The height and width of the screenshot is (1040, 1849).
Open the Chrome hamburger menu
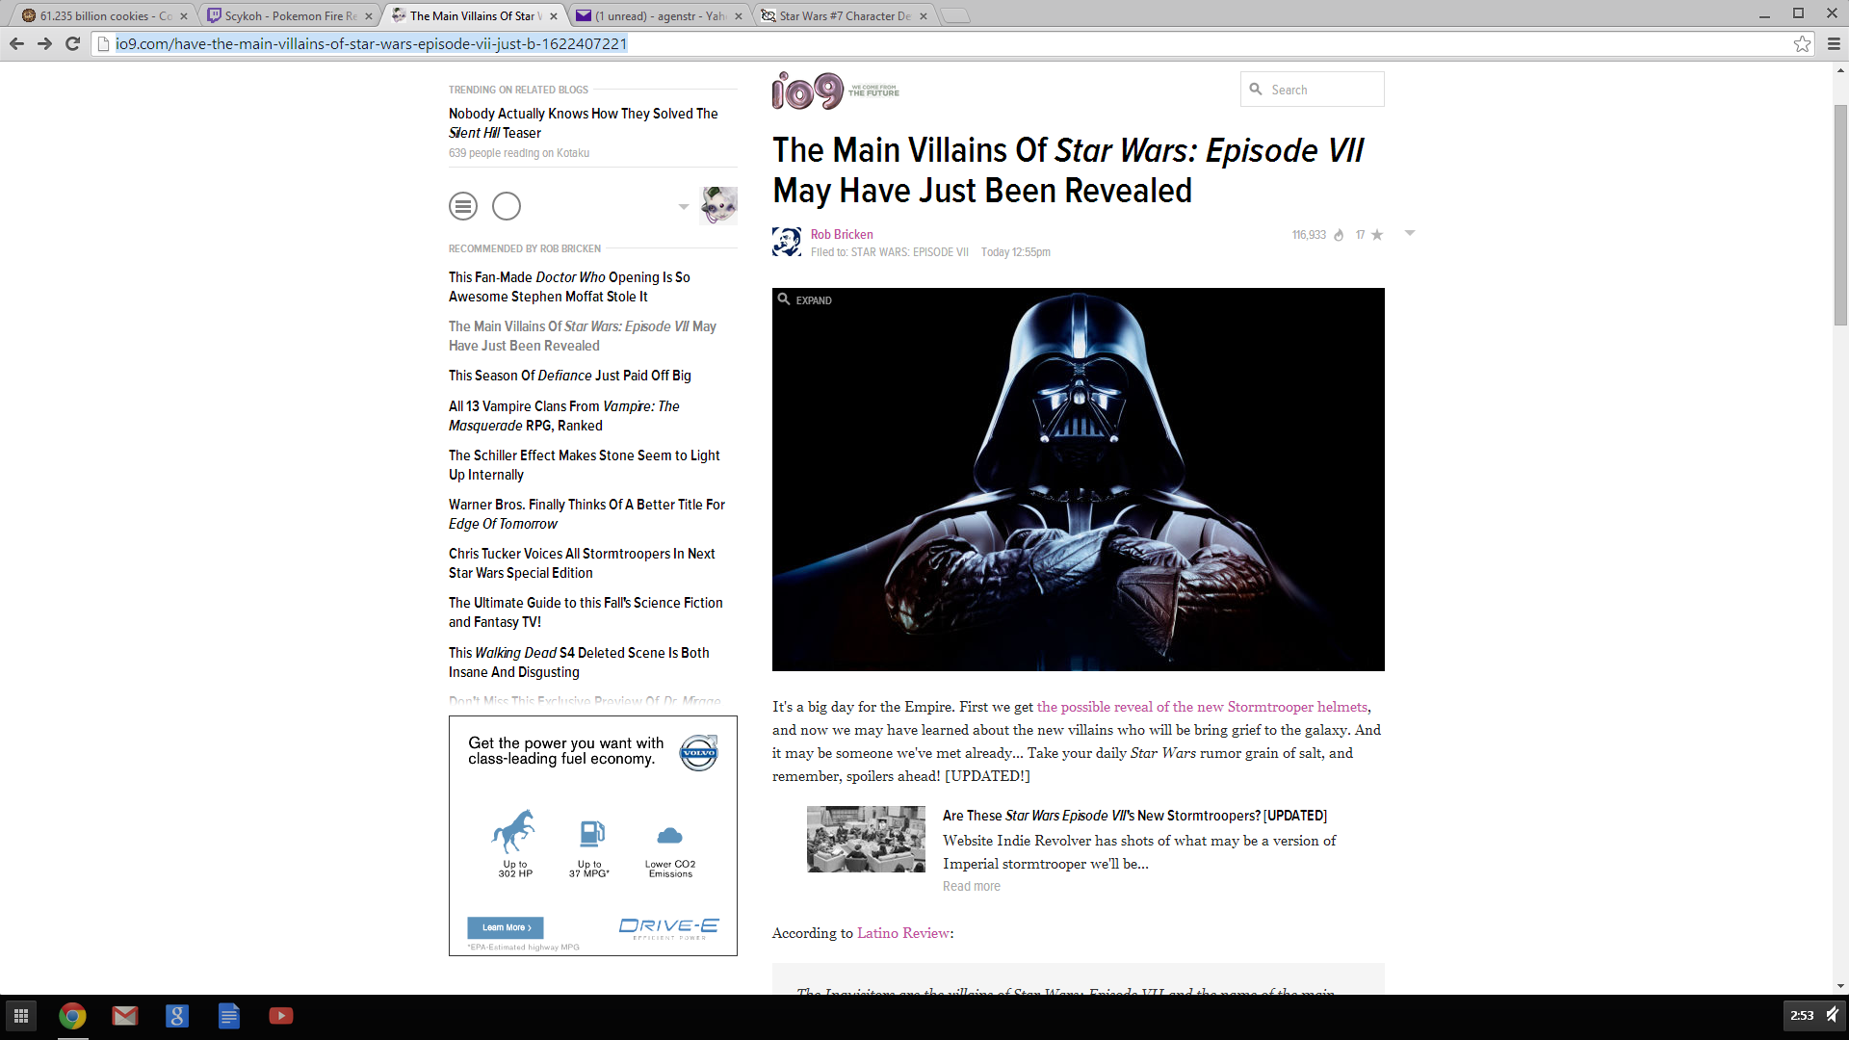[1834, 43]
